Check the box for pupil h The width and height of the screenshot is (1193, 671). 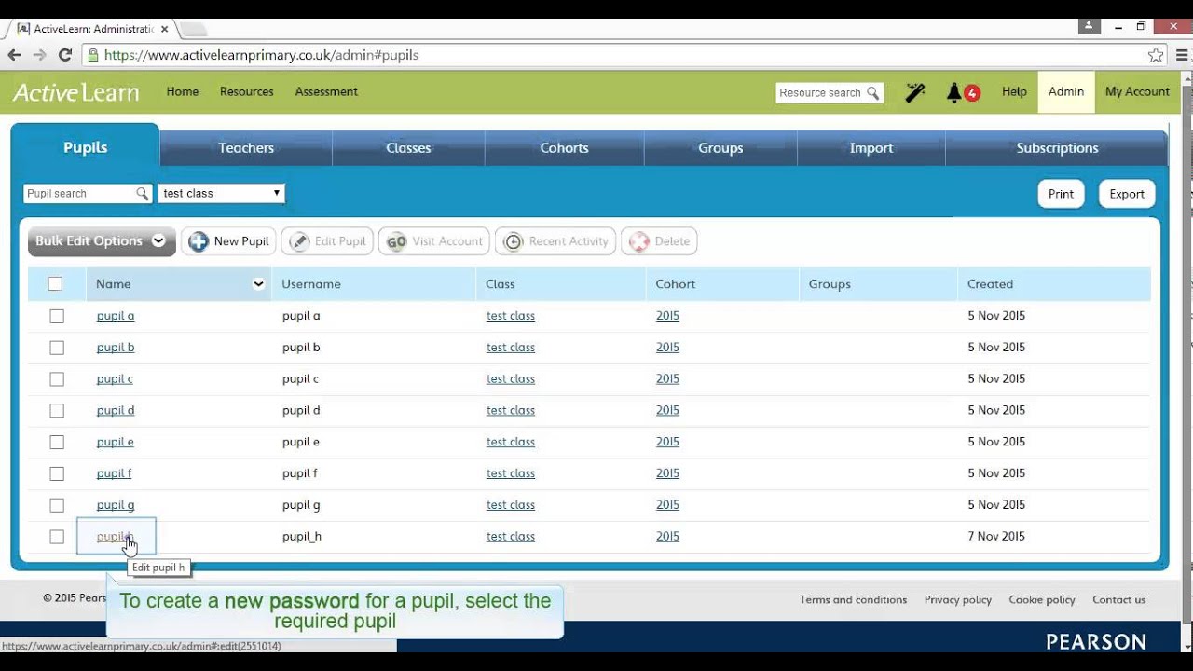[x=57, y=537]
